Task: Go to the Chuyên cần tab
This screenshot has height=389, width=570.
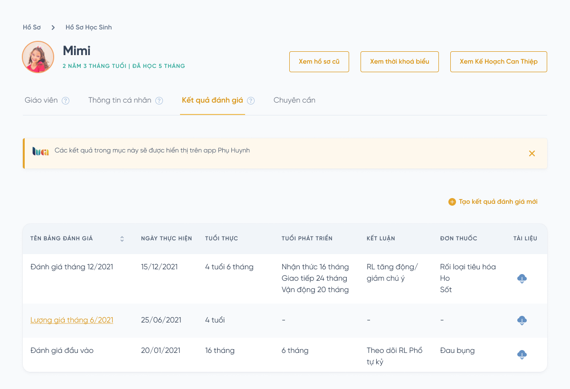Action: 294,100
